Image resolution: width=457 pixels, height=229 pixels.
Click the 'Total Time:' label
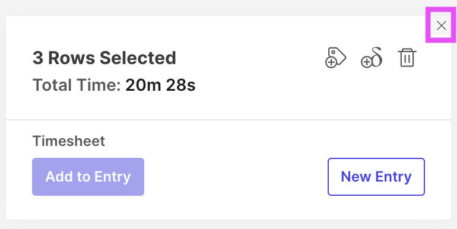[77, 85]
